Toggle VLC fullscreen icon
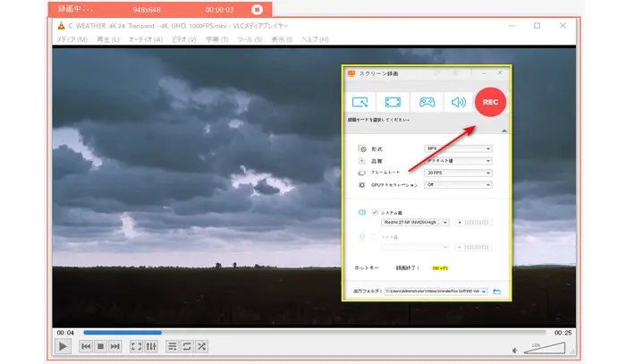 pyautogui.click(x=136, y=346)
